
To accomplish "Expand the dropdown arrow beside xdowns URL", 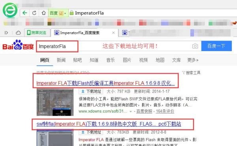I will 131,111.
